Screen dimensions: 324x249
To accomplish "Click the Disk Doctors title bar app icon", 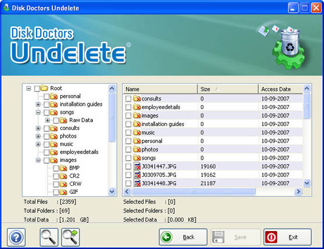I will [x=6, y=8].
